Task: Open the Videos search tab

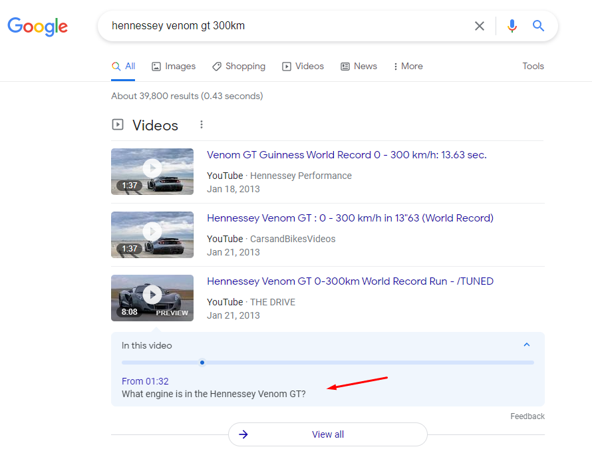Action: (x=303, y=67)
